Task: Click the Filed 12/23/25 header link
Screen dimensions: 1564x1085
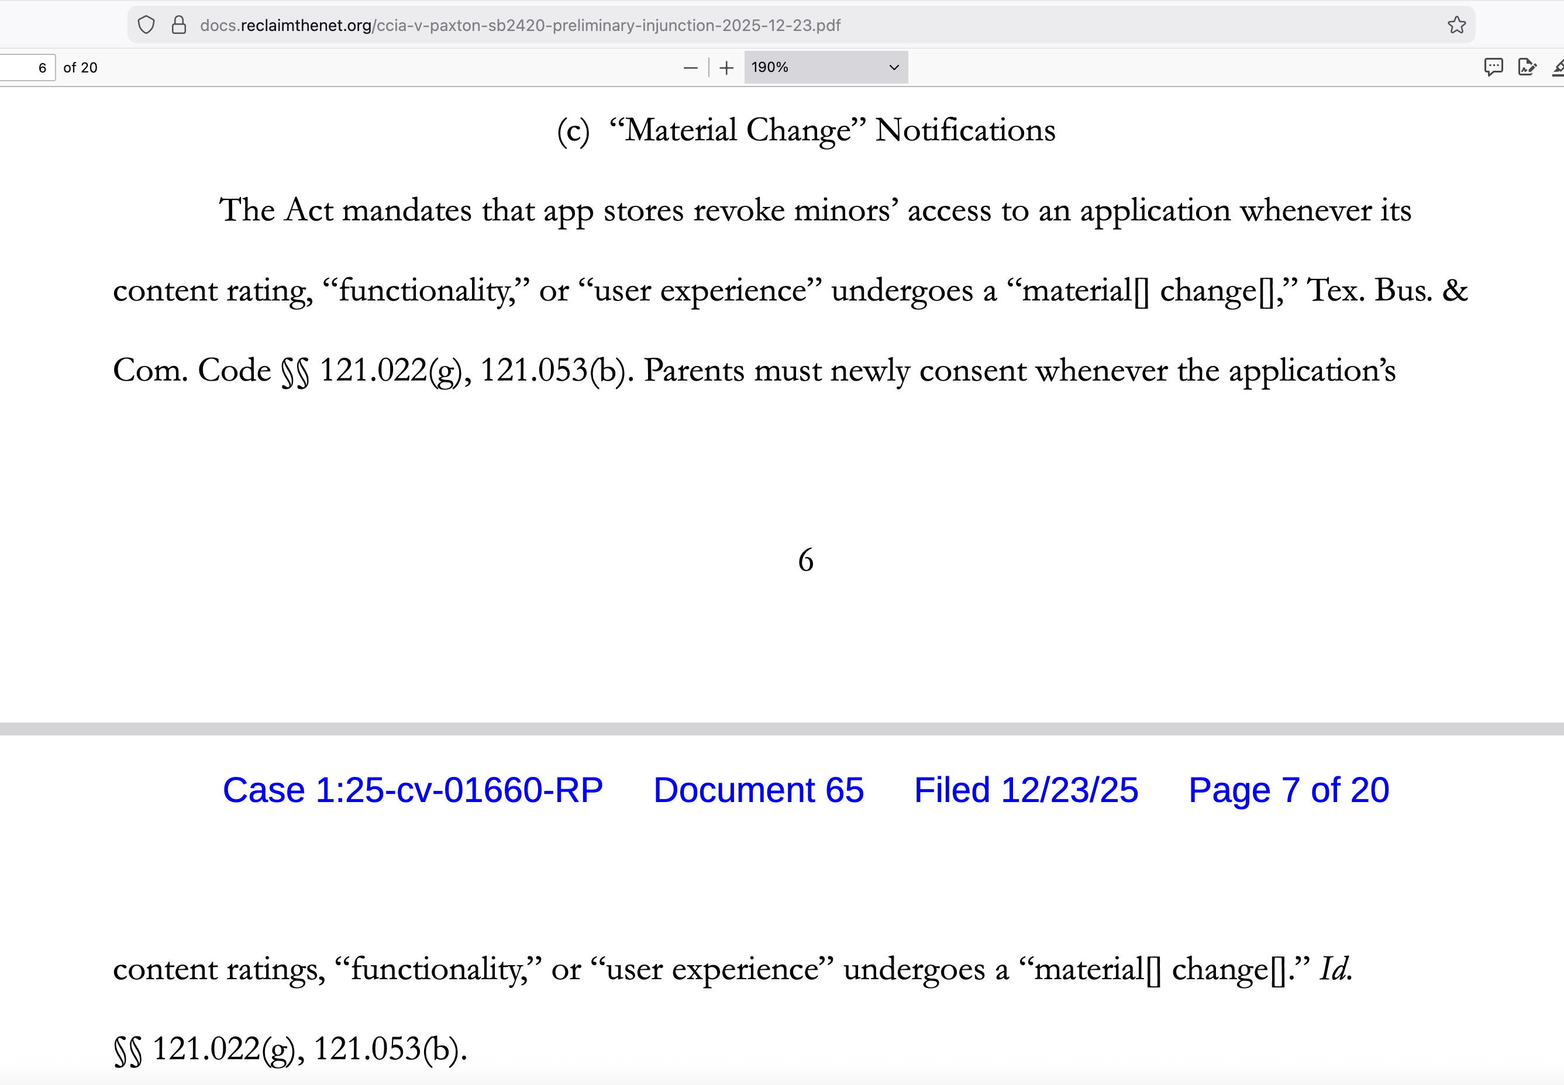Action: click(1025, 790)
